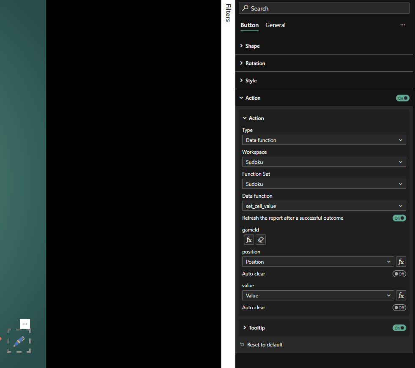Viewport: 415px width, 368px height.
Task: Expand the Style section
Action: pyautogui.click(x=251, y=81)
